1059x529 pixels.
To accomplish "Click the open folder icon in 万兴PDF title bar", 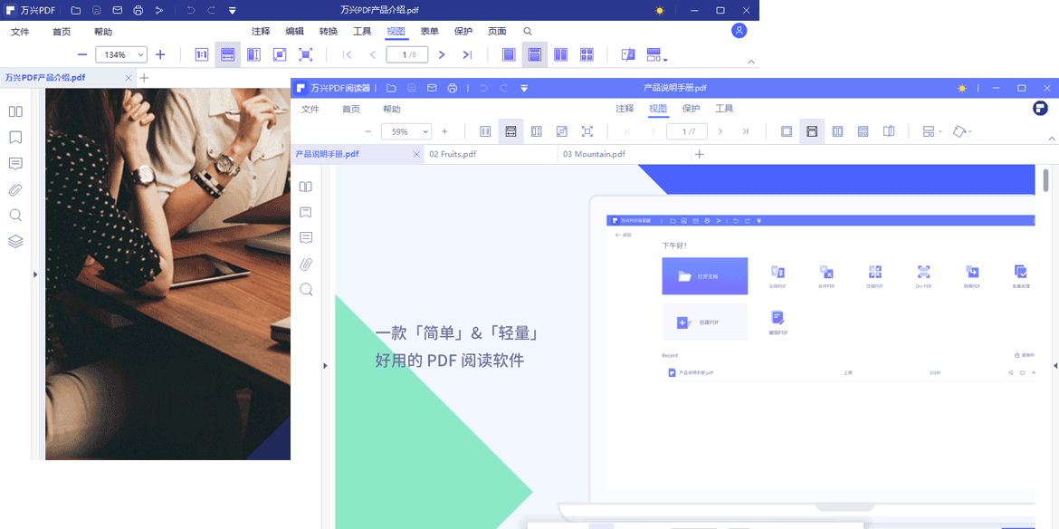I will [x=76, y=10].
